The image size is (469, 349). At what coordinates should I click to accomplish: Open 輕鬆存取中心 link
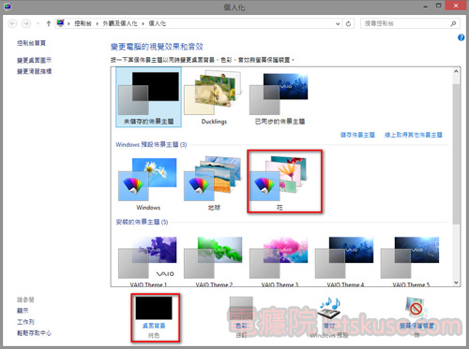click(x=34, y=333)
